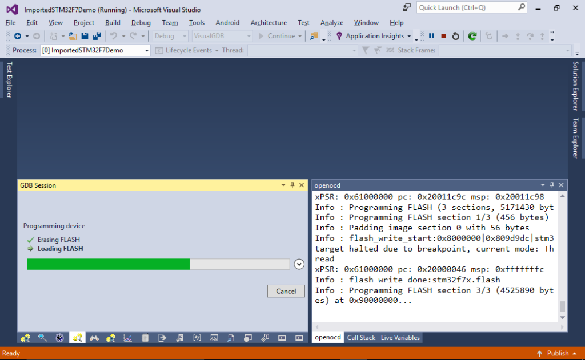Select the highlighted wrench icon below GDB Session
Image resolution: width=585 pixels, height=360 pixels.
pos(77,337)
